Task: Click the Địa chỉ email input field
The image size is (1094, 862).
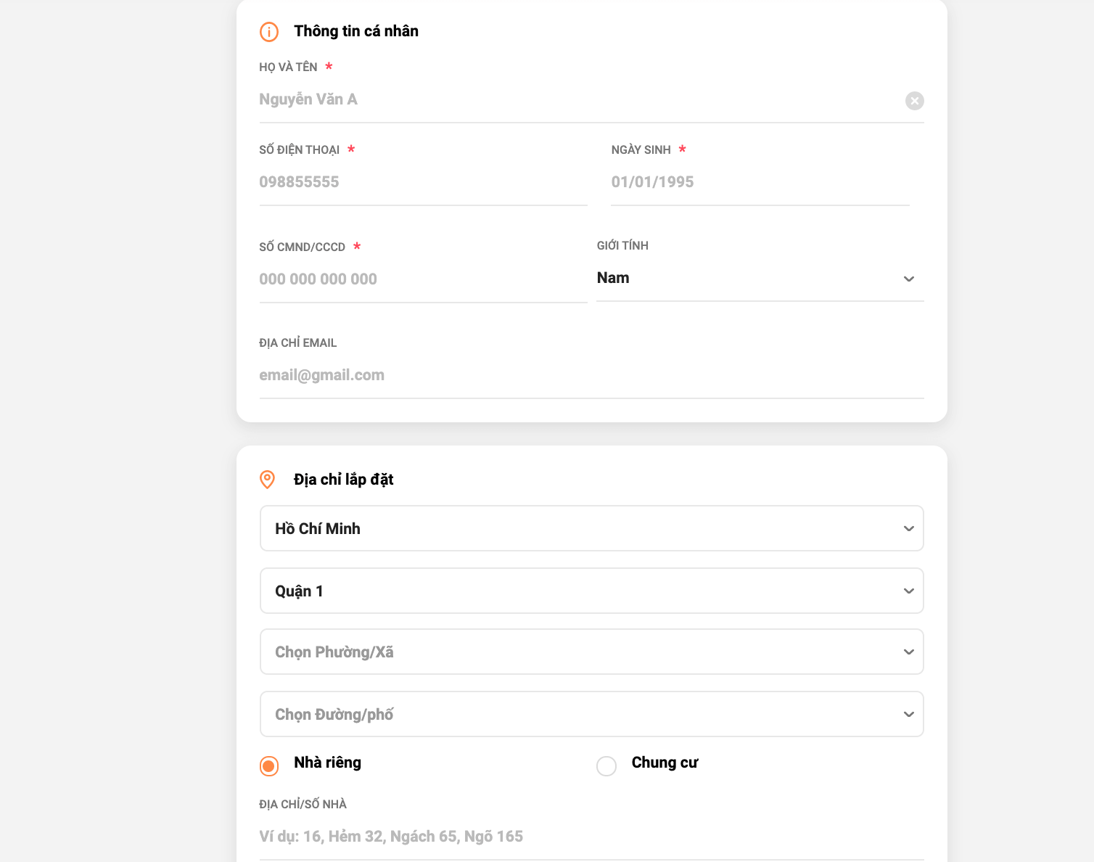Action: tap(591, 376)
